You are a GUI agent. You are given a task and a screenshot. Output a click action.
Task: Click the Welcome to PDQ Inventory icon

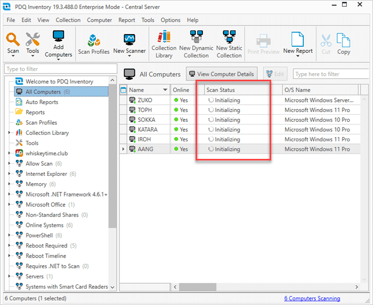pyautogui.click(x=19, y=81)
